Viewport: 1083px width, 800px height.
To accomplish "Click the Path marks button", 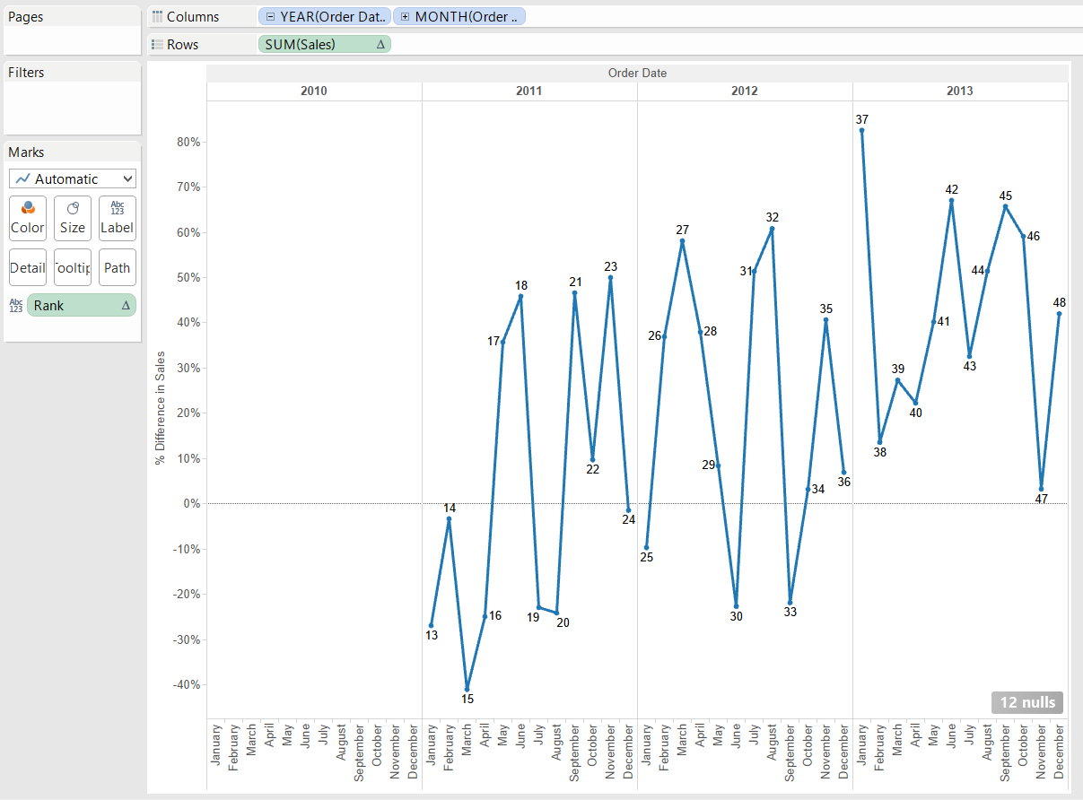I will tap(118, 267).
